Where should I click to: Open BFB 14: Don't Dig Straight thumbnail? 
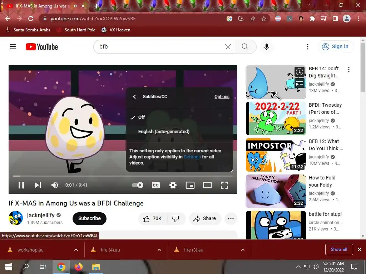pos(276,82)
